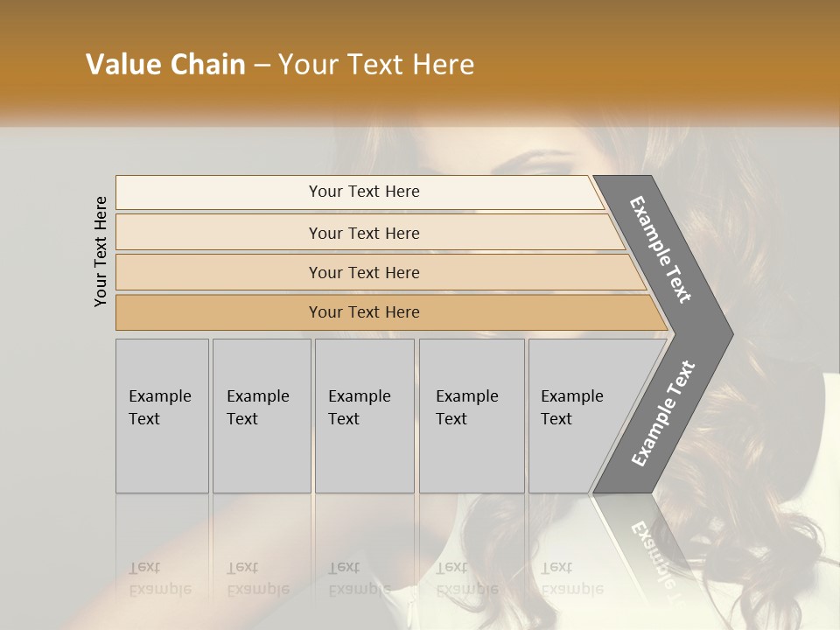The width and height of the screenshot is (840, 630).
Task: Select the first gray "Example Text" box
Action: click(162, 416)
